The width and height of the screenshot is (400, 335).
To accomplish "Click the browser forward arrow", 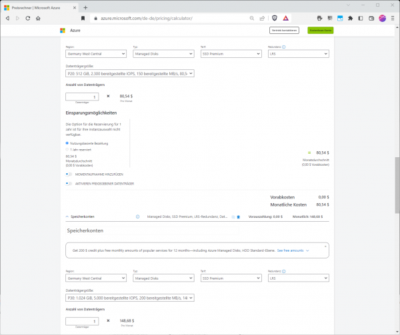I will (17, 19).
